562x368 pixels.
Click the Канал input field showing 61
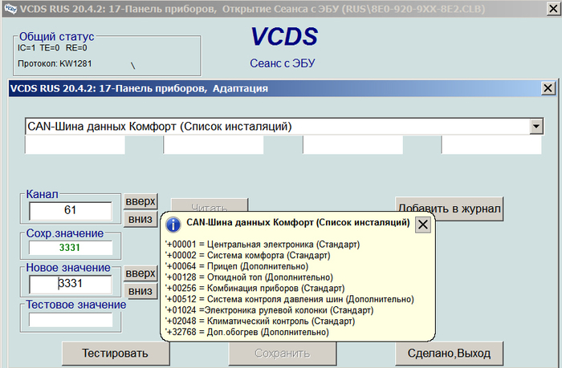71,210
